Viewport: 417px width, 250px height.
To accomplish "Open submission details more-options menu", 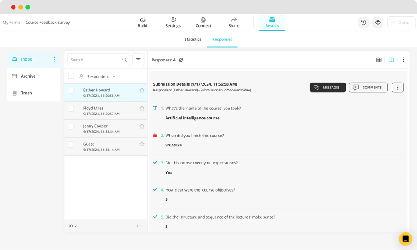I will [397, 88].
